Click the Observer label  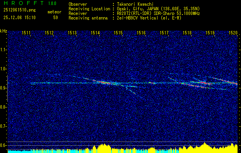coord(78,4)
